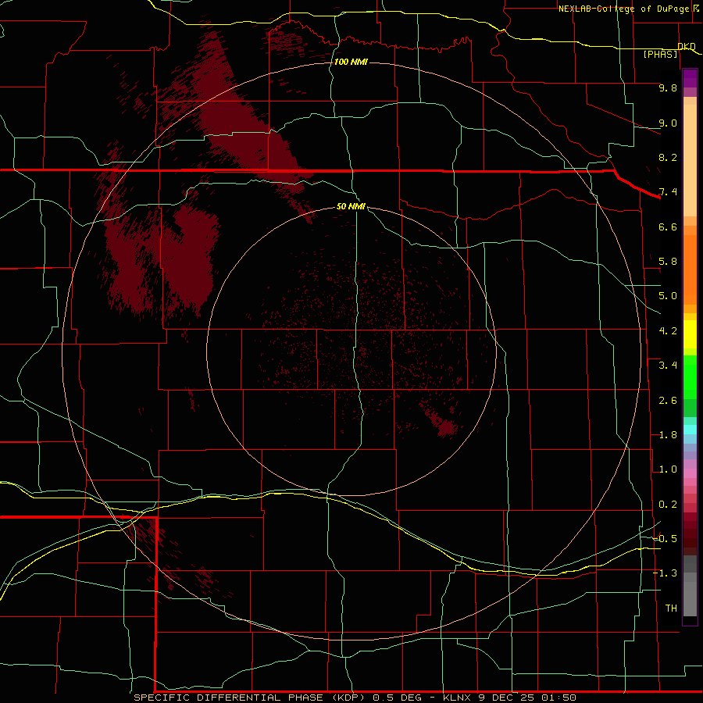Click the 1.8 value on the color scale

click(x=668, y=435)
